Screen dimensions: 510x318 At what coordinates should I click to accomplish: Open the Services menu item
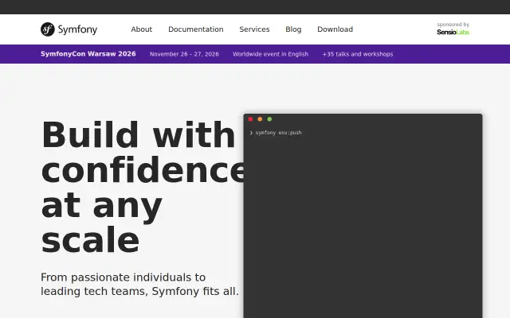[x=254, y=29]
